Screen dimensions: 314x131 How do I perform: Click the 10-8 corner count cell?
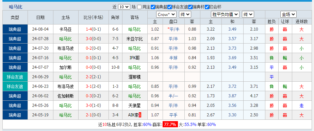(115, 67)
